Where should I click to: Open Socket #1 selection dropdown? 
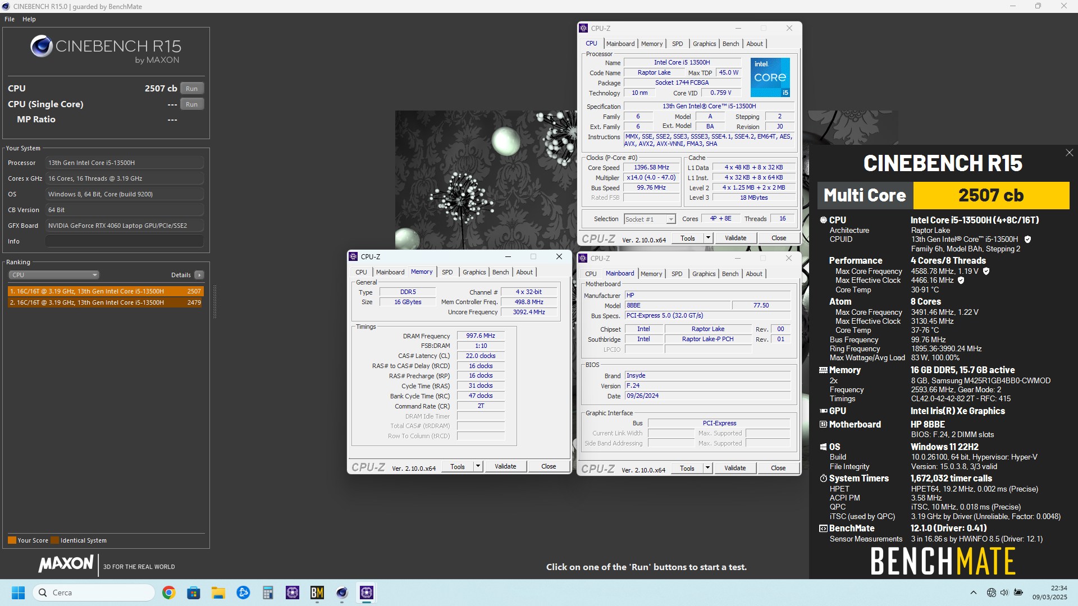tap(650, 219)
